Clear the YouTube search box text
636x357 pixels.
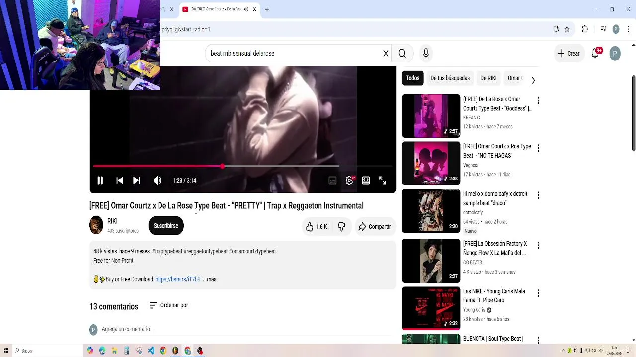coord(386,53)
